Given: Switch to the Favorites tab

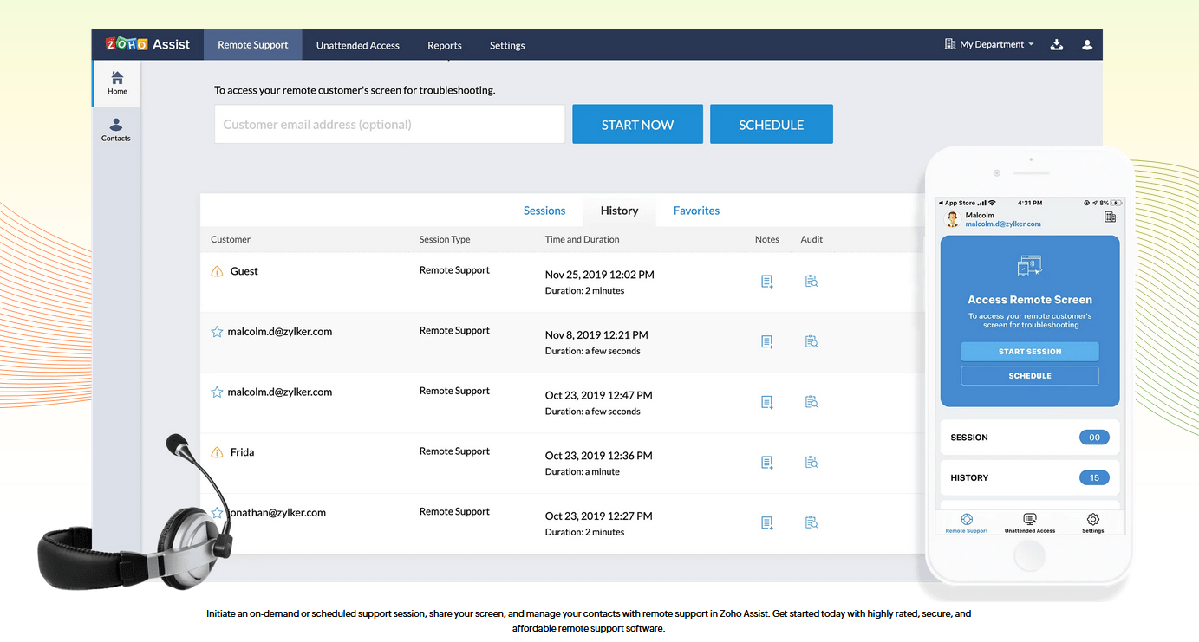Looking at the screenshot, I should coord(696,210).
